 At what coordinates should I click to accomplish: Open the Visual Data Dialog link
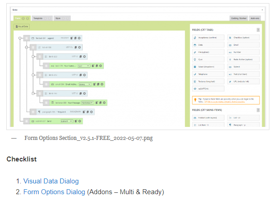(51, 181)
